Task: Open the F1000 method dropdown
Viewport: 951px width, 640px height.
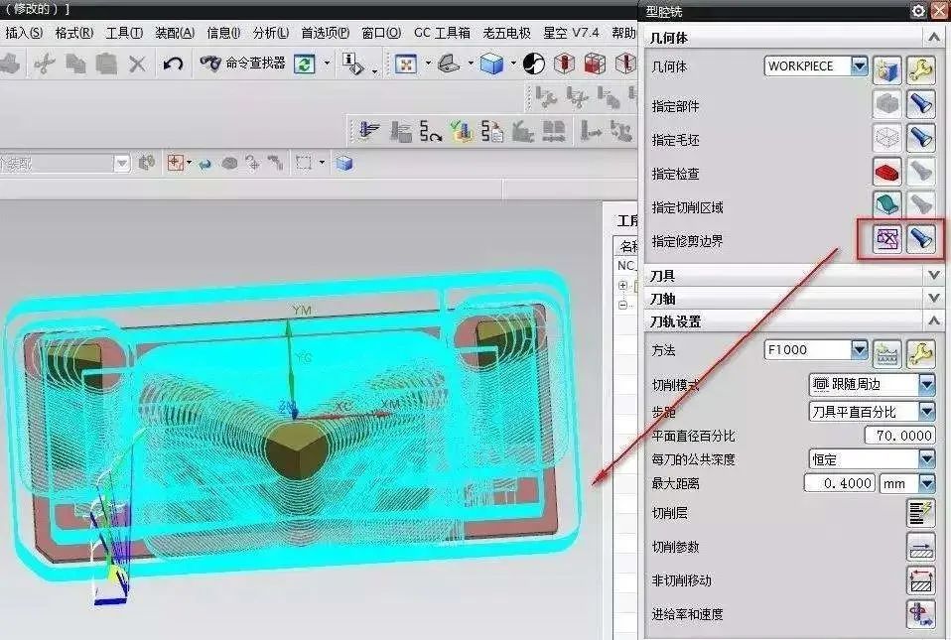Action: [859, 350]
